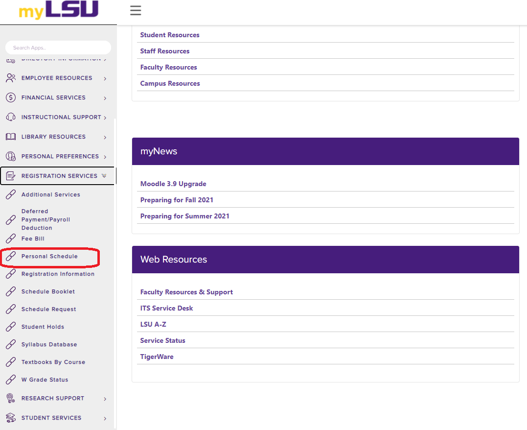The width and height of the screenshot is (527, 430).
Task: Click the Registration Services notepad icon
Action: point(11,176)
